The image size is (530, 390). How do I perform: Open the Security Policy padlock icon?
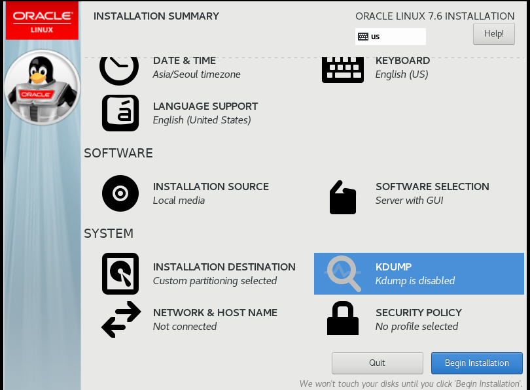[x=343, y=318]
